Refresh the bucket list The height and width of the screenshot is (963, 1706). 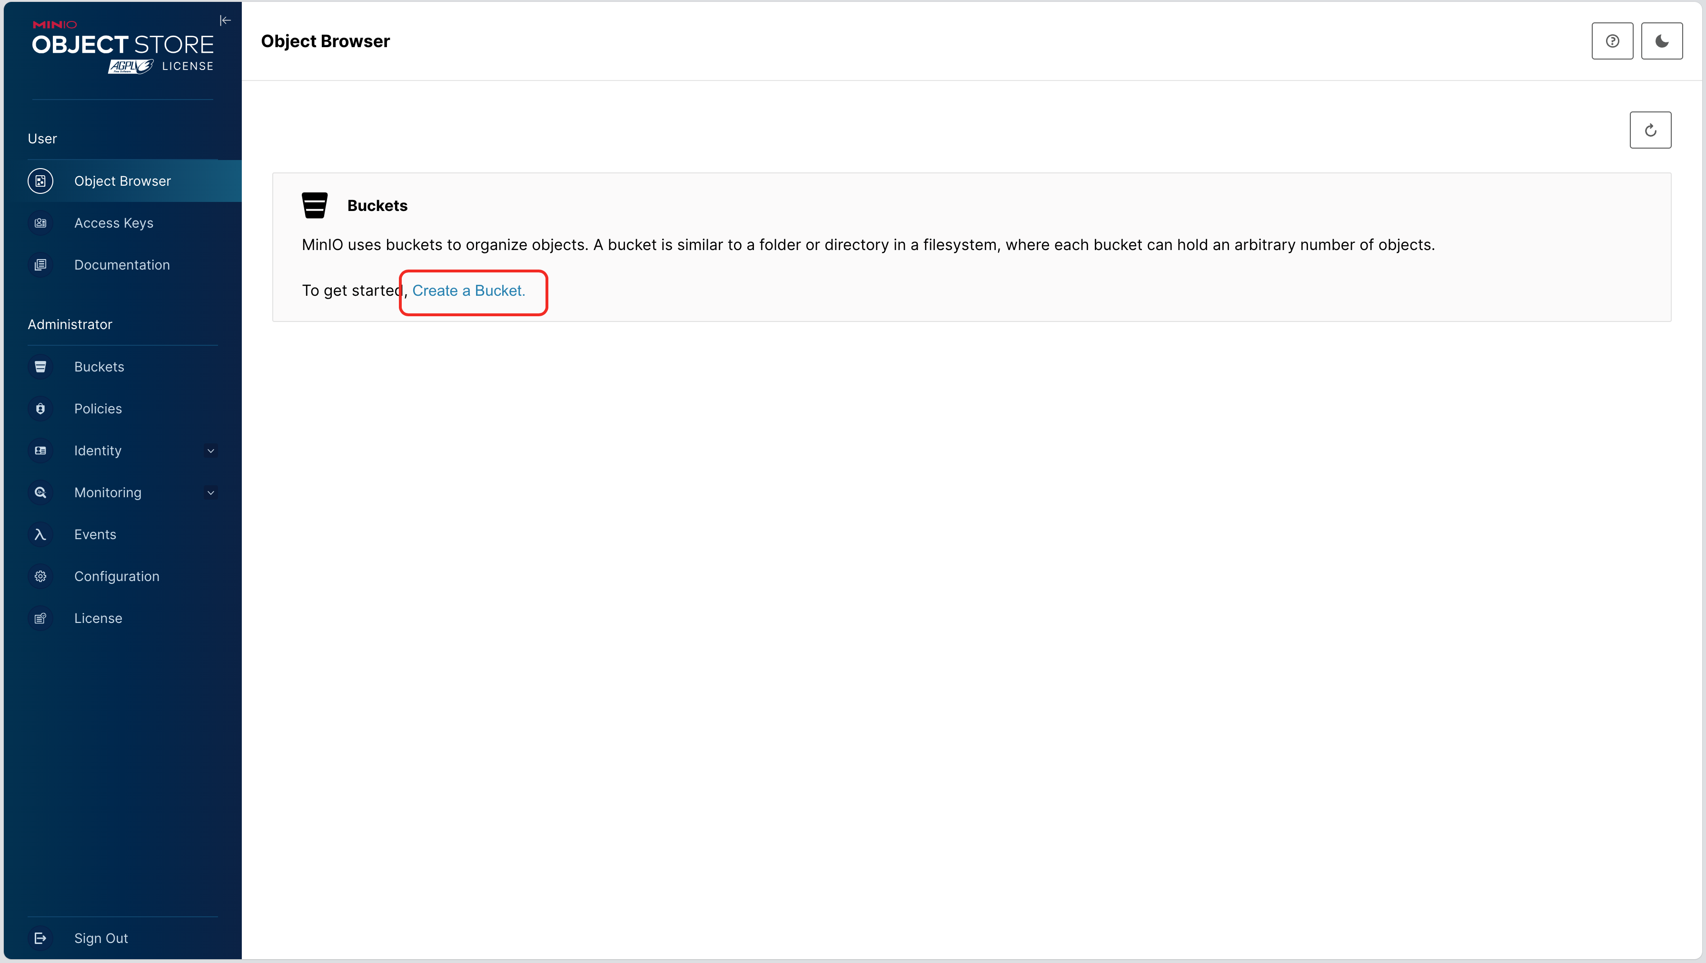tap(1650, 130)
